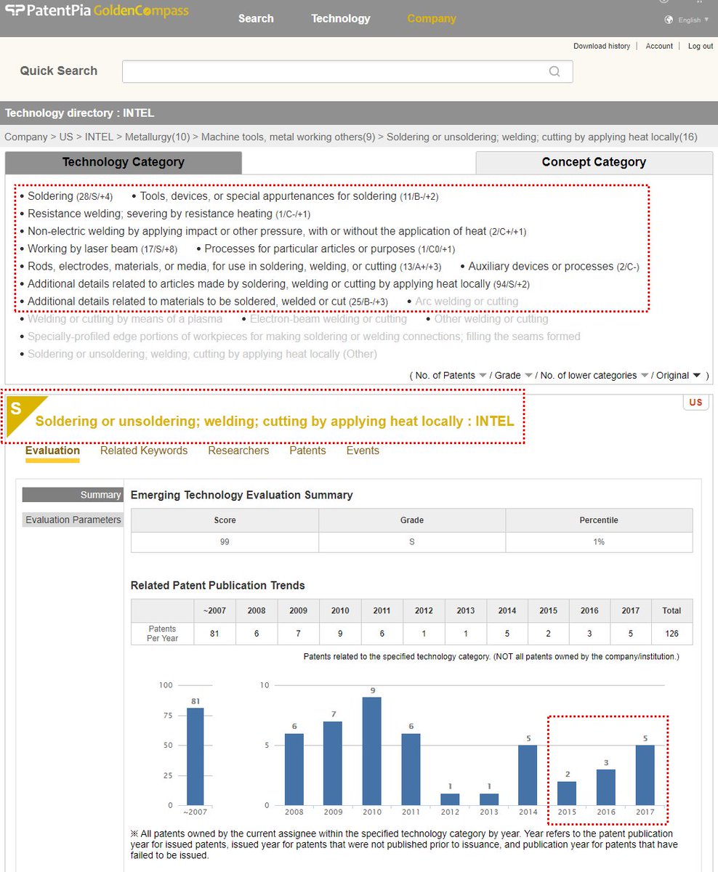Open the Company menu

pos(432,18)
